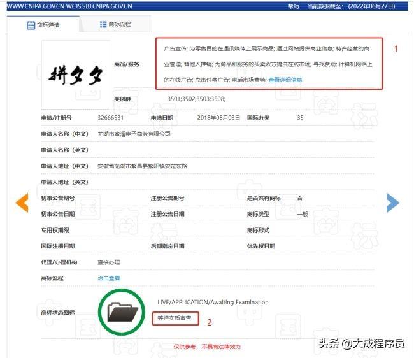The width and height of the screenshot is (414, 358).
Task: Click the green-circled folder status icon
Action: point(122,311)
